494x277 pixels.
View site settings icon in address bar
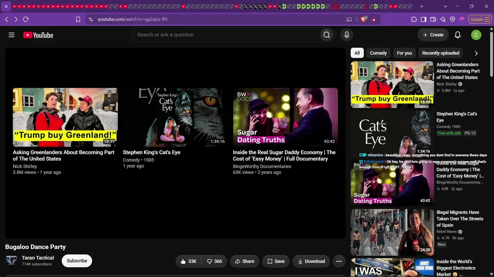91,19
